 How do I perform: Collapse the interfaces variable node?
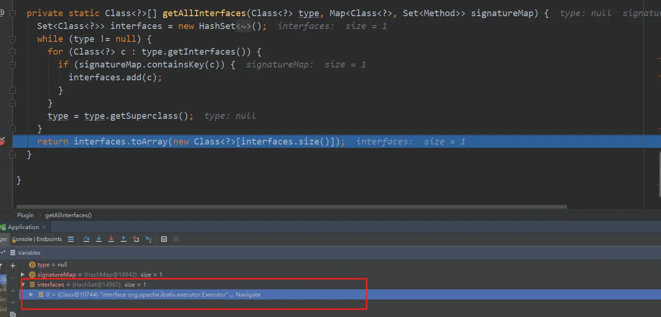pos(22,285)
